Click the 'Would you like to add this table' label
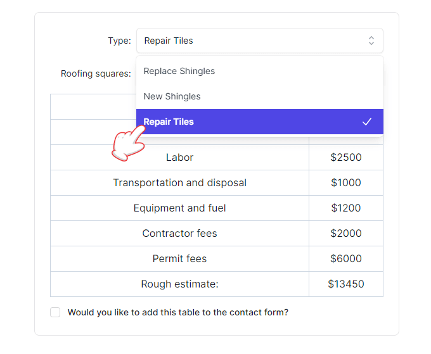The width and height of the screenshot is (431, 354). 177,312
